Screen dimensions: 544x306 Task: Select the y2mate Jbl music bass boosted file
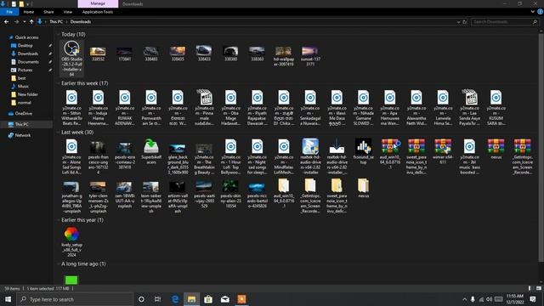pos(469,156)
